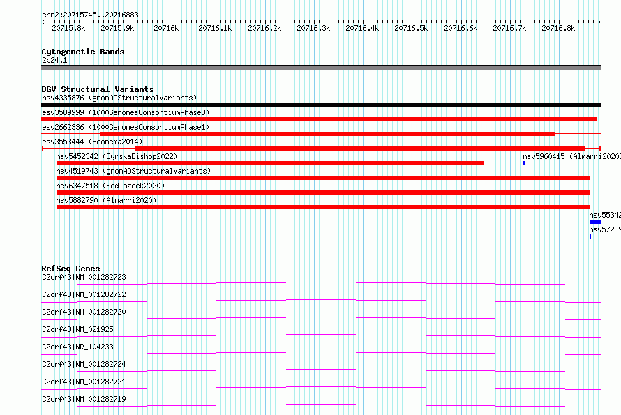Click the grey 2p24.1 cytogenetic band bar

(x=321, y=68)
